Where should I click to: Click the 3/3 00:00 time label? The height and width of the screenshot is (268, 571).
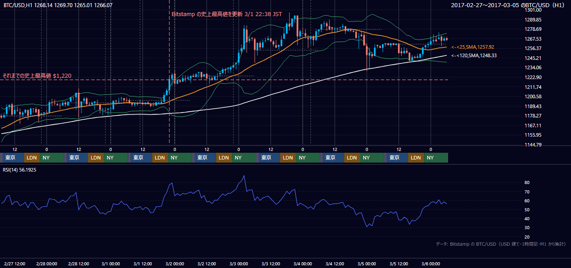click(x=239, y=264)
